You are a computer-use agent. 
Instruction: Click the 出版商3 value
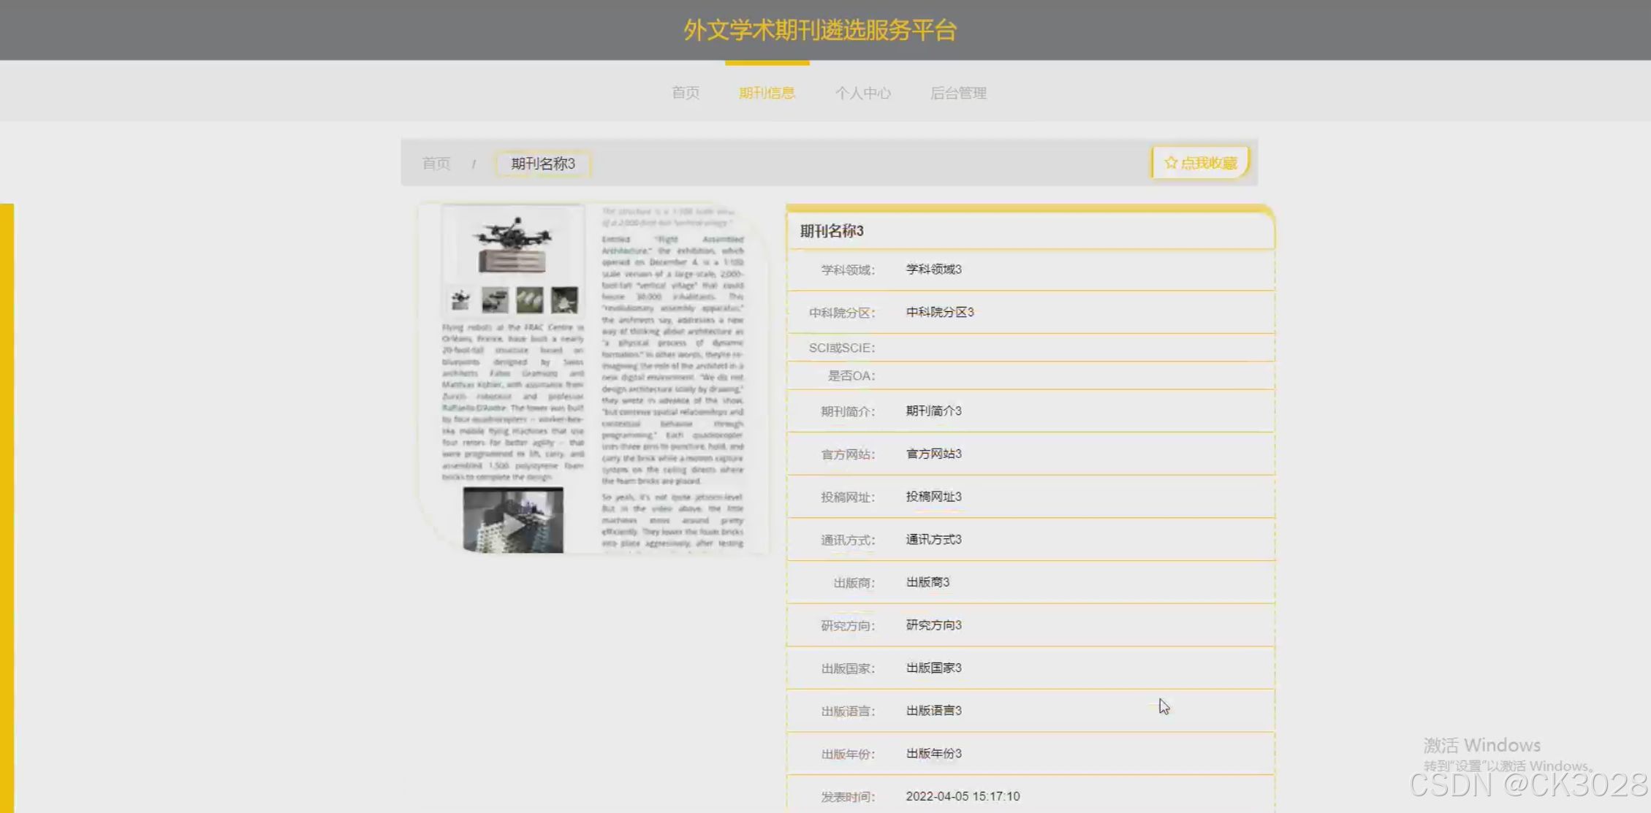[x=927, y=582]
